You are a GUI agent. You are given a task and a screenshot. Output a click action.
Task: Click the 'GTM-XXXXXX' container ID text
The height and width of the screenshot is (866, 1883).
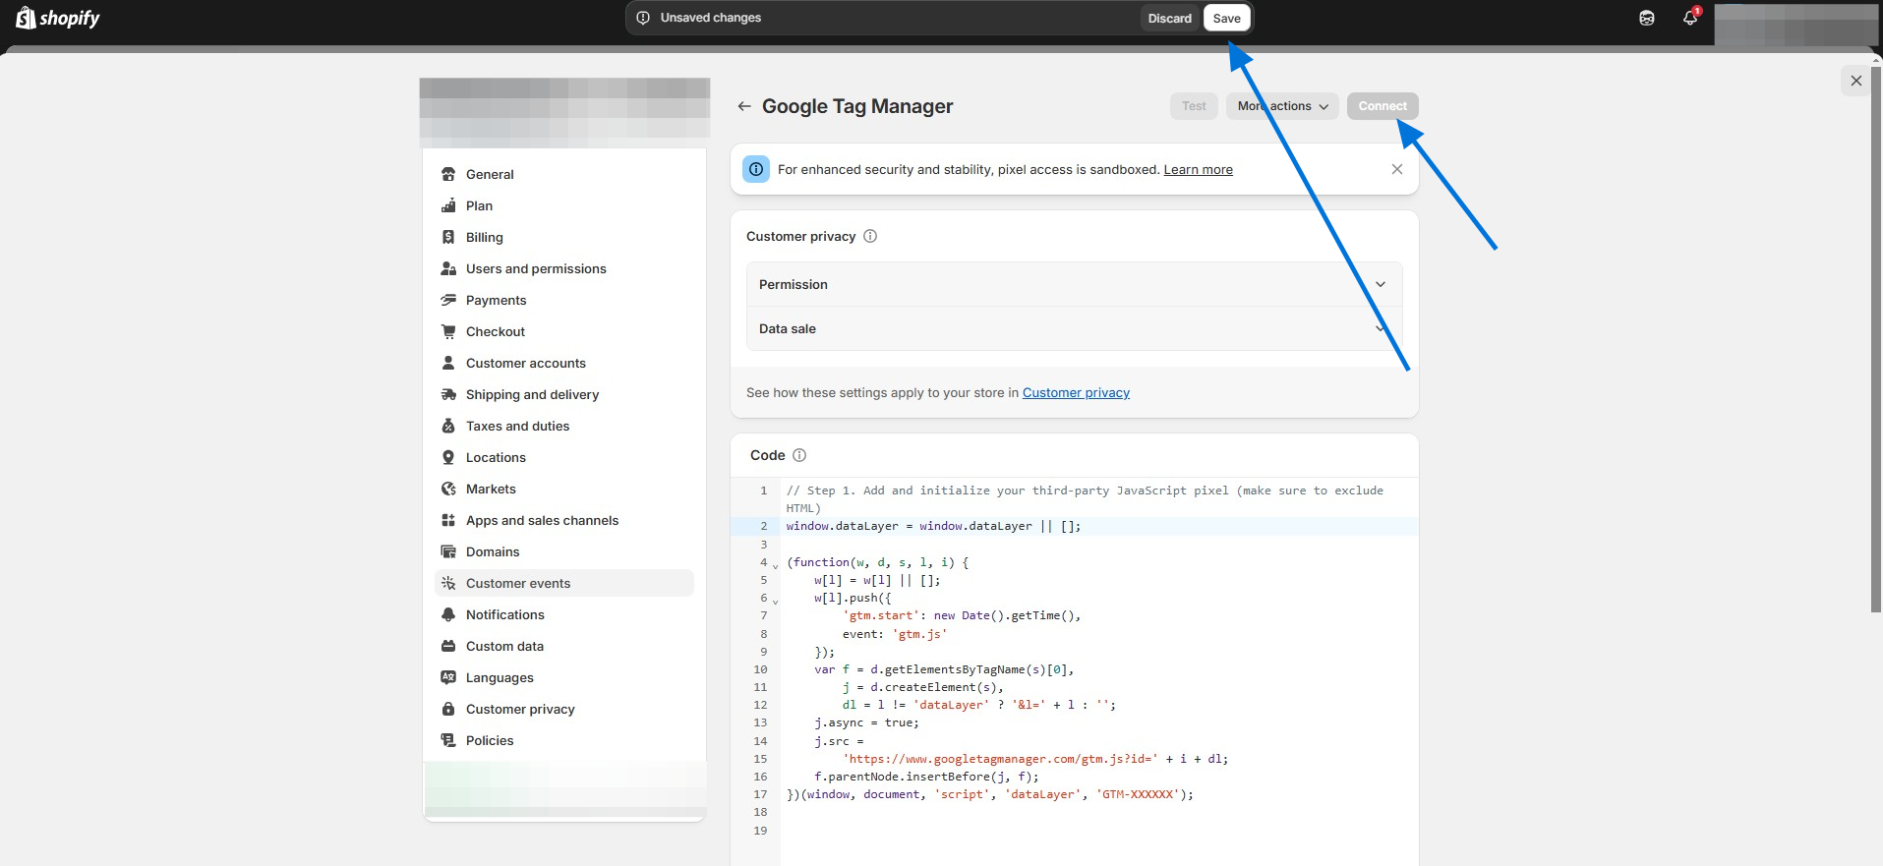1139,794
